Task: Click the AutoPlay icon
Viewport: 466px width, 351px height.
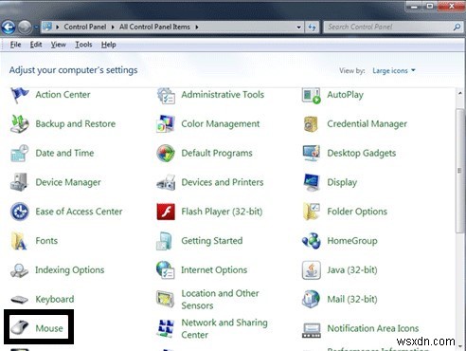Action: 312,95
